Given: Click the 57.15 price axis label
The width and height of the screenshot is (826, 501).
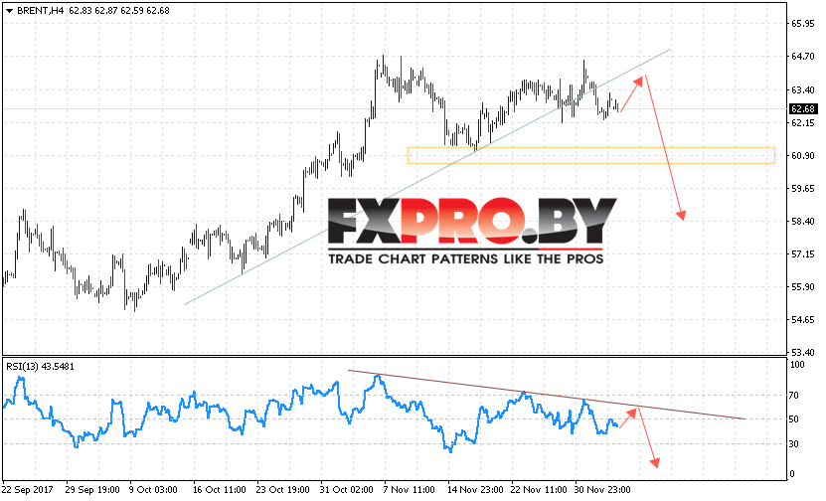Looking at the screenshot, I should [x=803, y=254].
